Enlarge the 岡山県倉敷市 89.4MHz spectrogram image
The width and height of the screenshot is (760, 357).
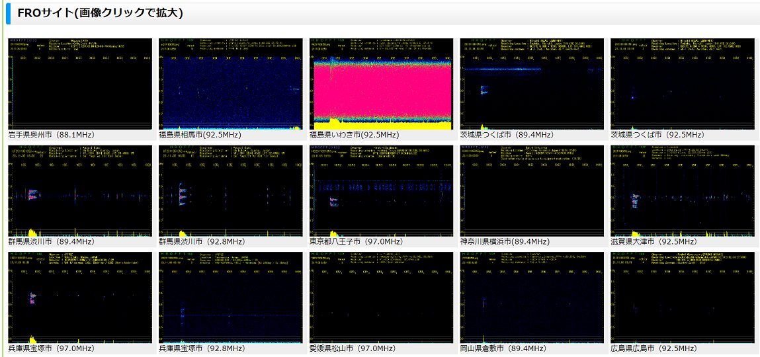[532, 297]
